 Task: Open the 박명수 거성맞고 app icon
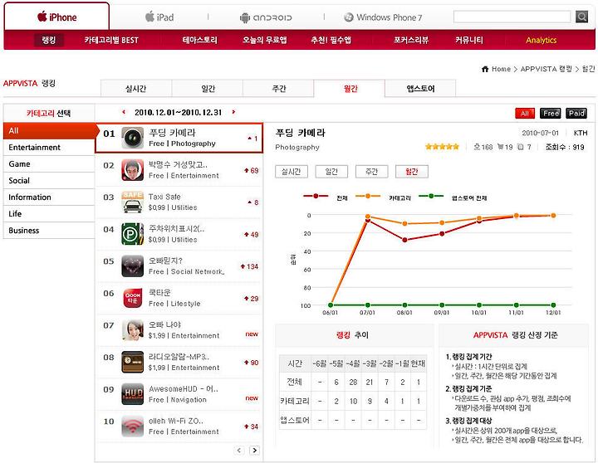(132, 170)
